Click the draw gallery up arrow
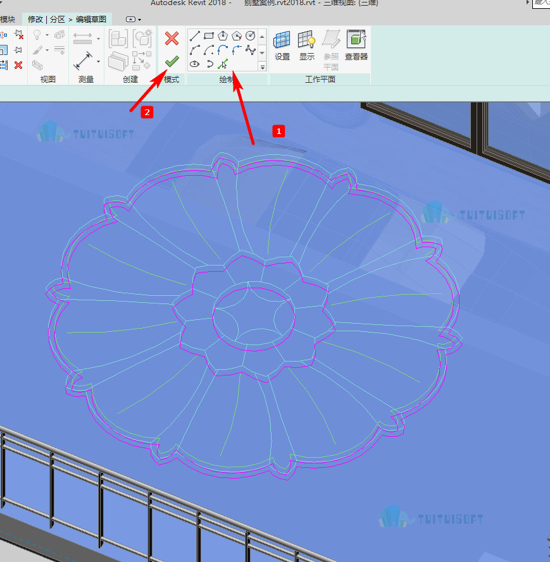The width and height of the screenshot is (550, 562). click(262, 37)
